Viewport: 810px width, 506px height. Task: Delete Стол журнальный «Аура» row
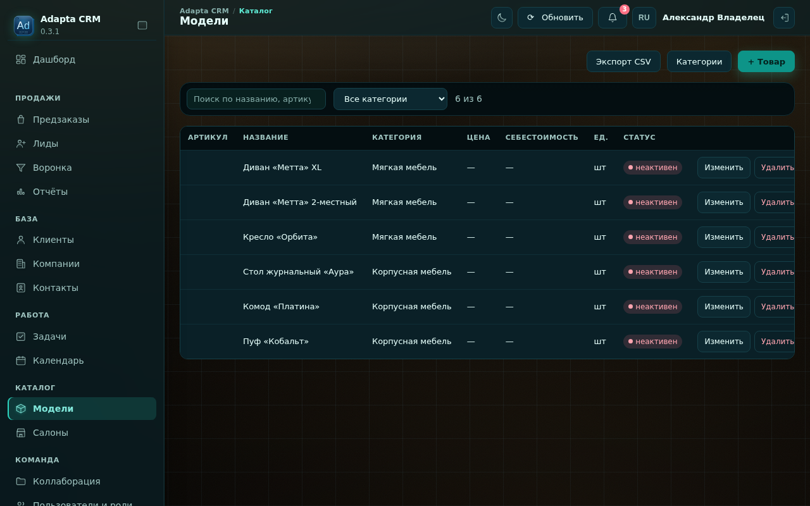(x=775, y=272)
